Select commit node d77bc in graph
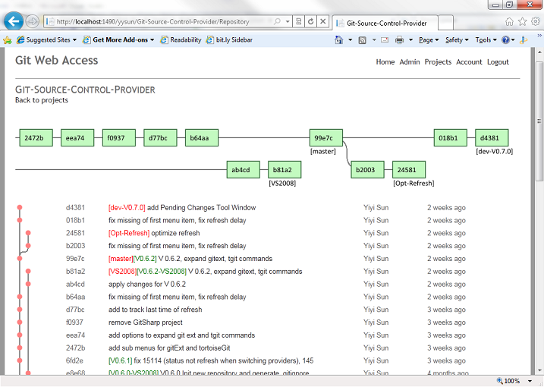The width and height of the screenshot is (544, 387). coord(160,138)
